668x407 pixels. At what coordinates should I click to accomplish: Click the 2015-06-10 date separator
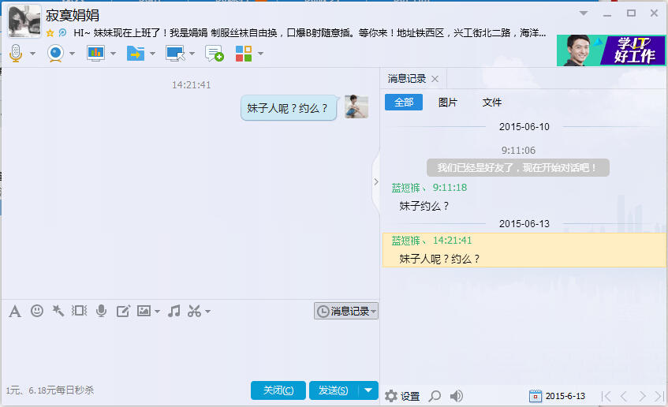click(x=524, y=127)
